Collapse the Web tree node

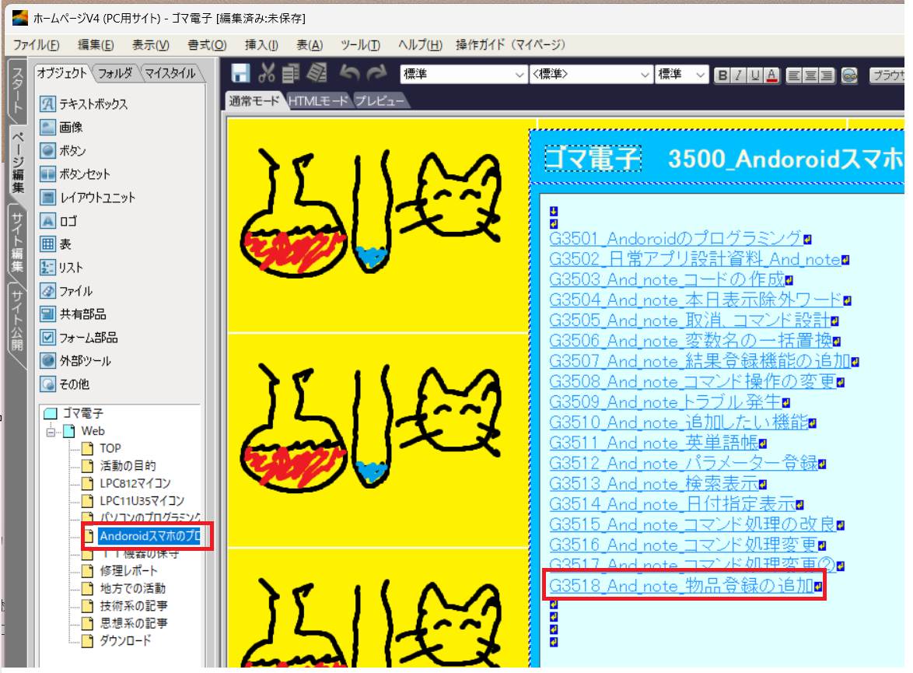tap(51, 432)
